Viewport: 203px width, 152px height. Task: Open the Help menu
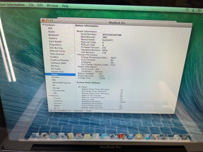(x=65, y=6)
